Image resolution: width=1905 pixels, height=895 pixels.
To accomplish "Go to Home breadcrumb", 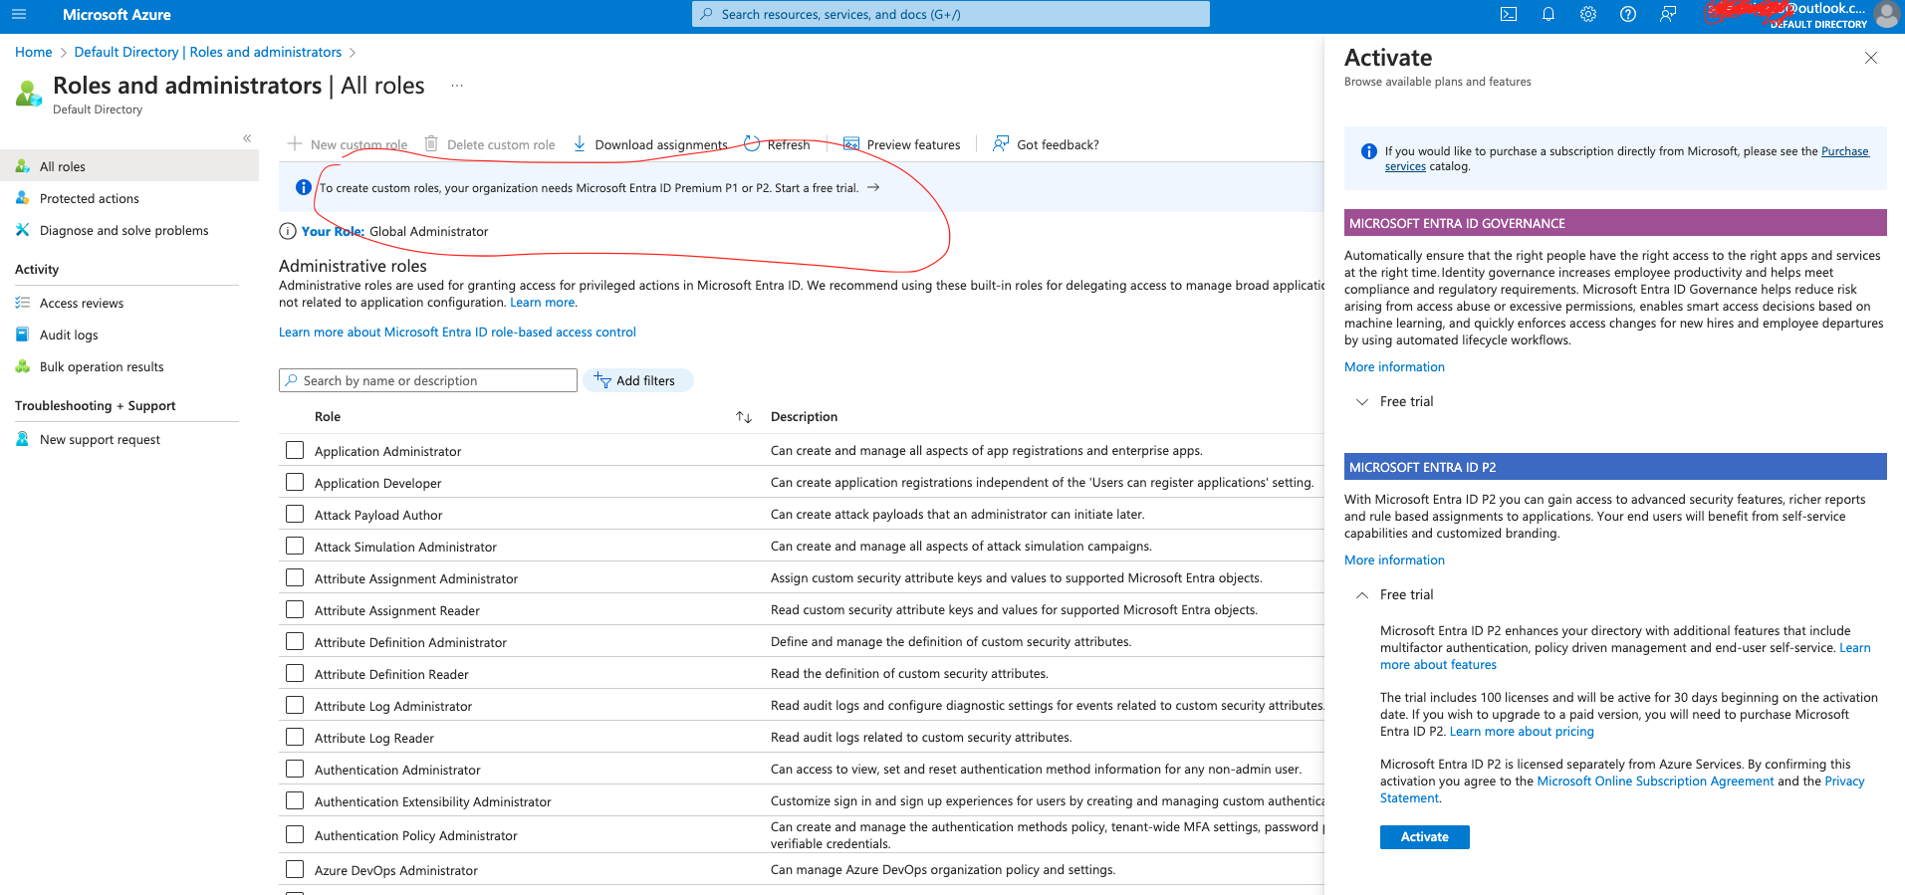I will coord(33,52).
